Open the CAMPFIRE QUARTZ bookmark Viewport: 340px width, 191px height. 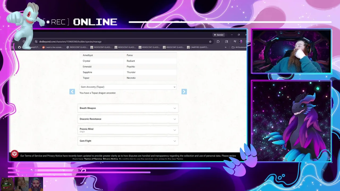coord(198,47)
